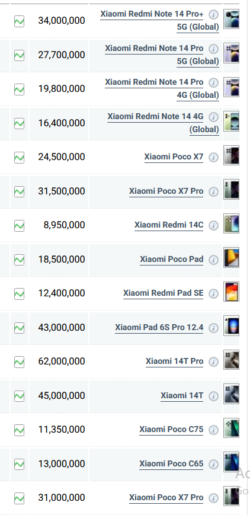Click info icon beside Xiaomi Poco X7

pos(213,158)
